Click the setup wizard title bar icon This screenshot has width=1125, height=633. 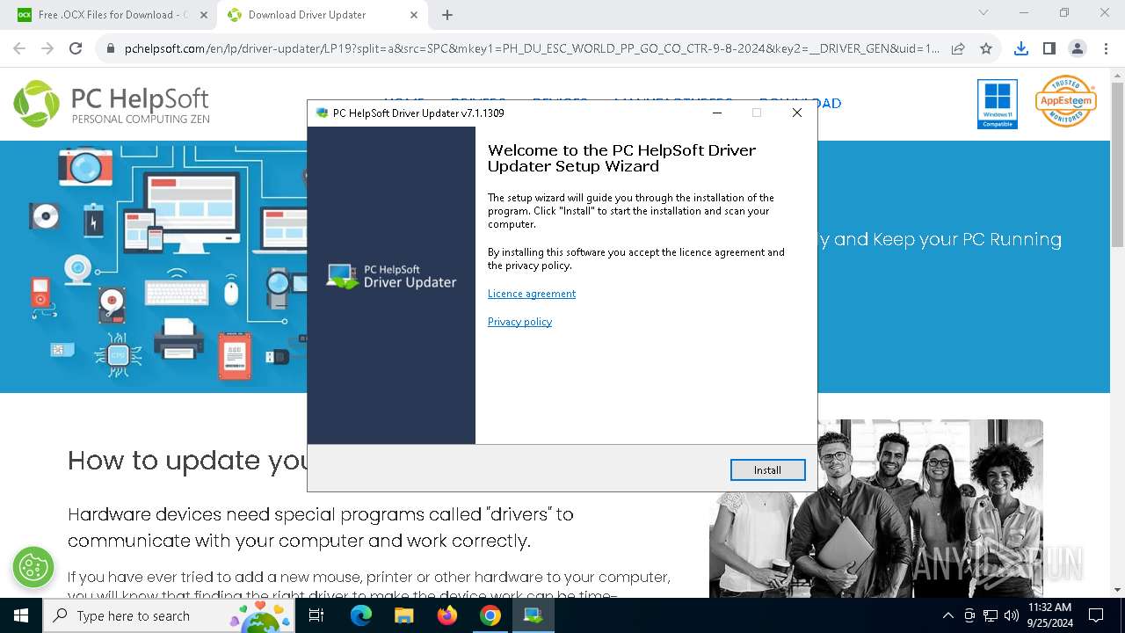click(322, 113)
